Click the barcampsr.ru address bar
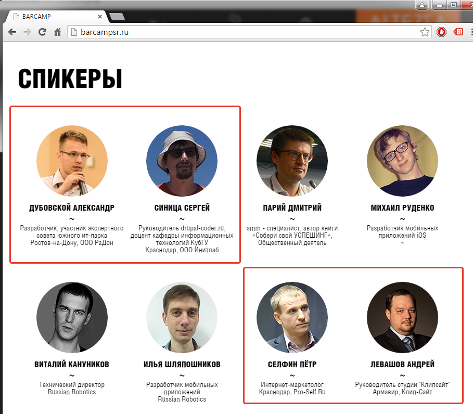The image size is (473, 414). click(x=245, y=32)
